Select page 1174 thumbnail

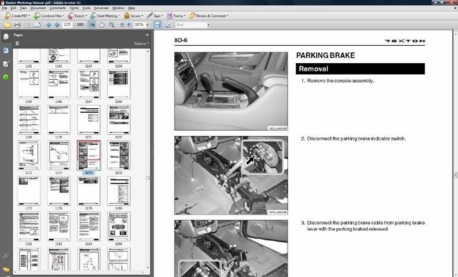tap(59, 155)
